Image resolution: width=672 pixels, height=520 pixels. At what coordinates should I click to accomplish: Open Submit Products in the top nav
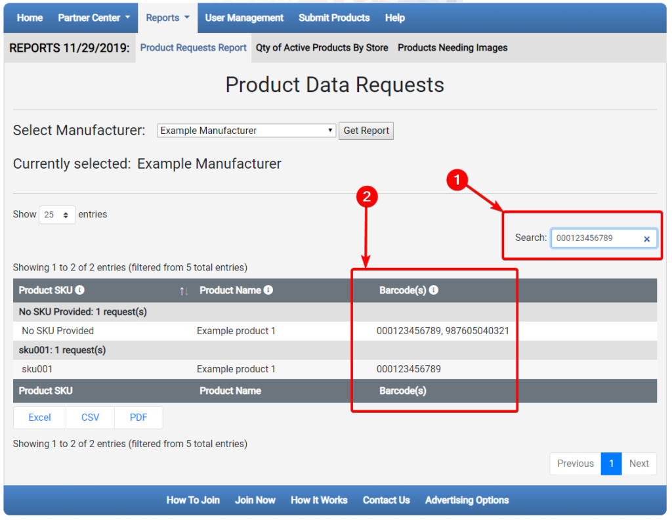click(x=334, y=18)
